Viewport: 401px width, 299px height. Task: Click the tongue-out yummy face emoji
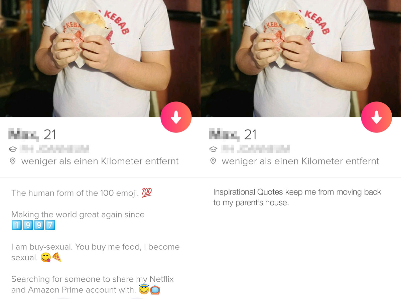click(x=46, y=258)
